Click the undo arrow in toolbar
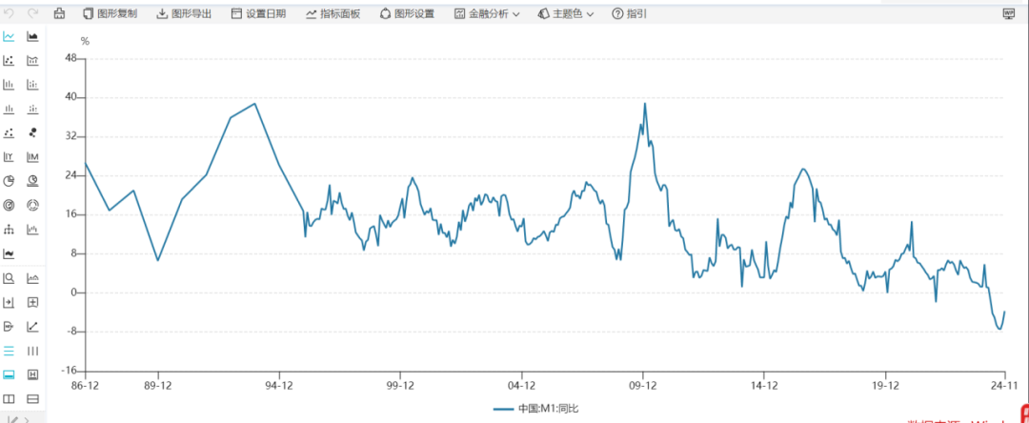This screenshot has height=423, width=1029. [x=10, y=13]
